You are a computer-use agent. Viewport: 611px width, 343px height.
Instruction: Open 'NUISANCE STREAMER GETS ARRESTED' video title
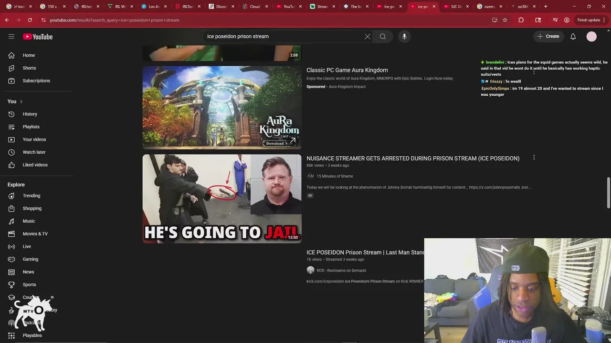coord(413,158)
